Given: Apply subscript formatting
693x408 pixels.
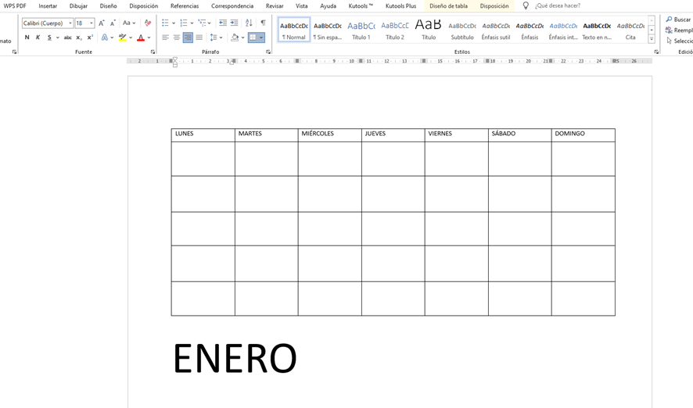Looking at the screenshot, I should tap(79, 38).
